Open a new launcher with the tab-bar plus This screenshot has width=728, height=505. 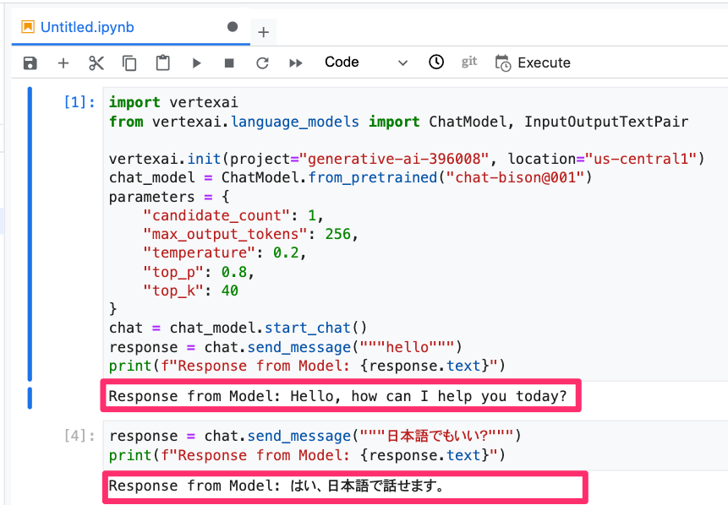263,32
